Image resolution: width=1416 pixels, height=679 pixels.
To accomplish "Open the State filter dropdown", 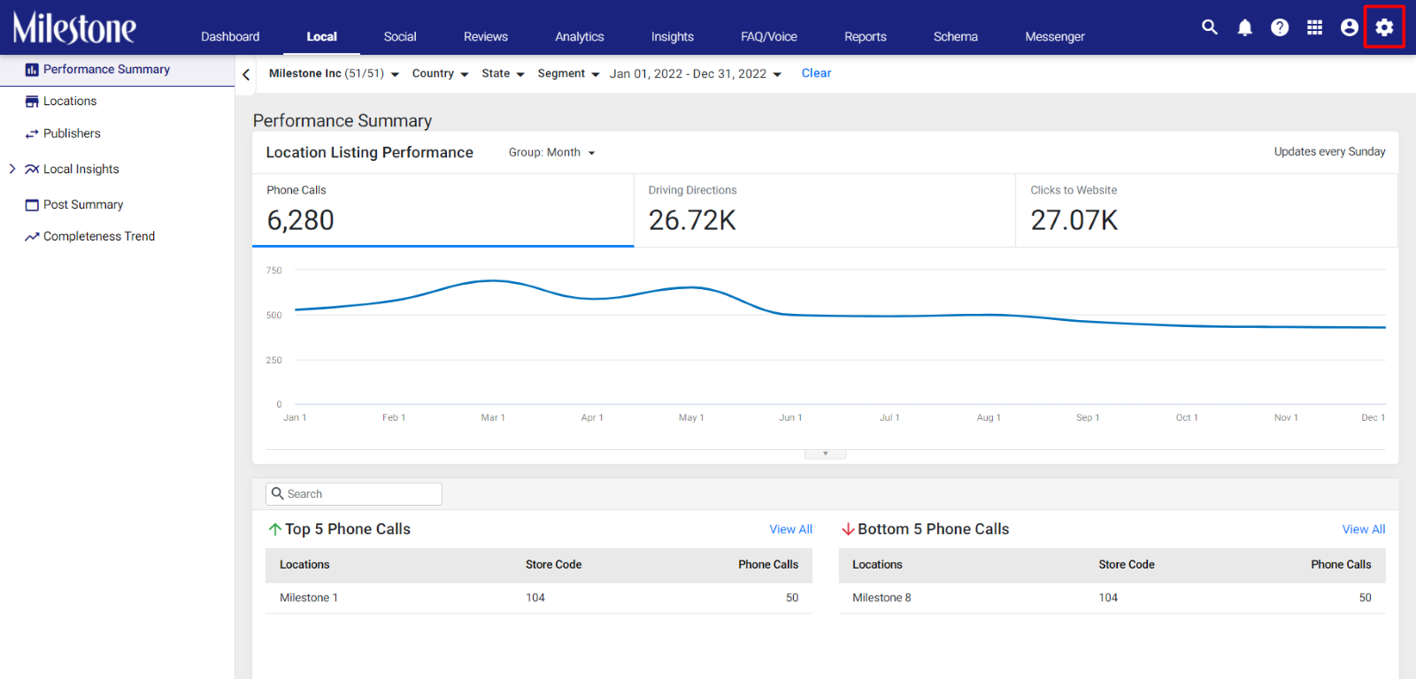I will (x=503, y=73).
